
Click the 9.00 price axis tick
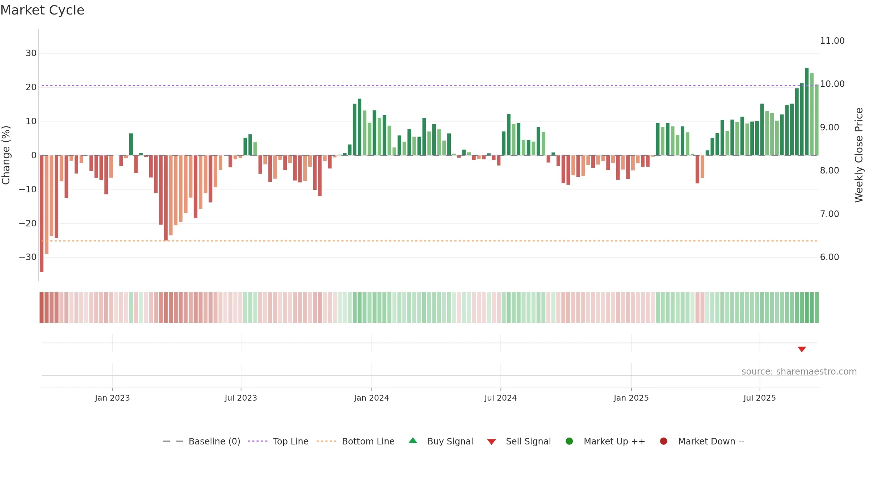[x=830, y=127]
